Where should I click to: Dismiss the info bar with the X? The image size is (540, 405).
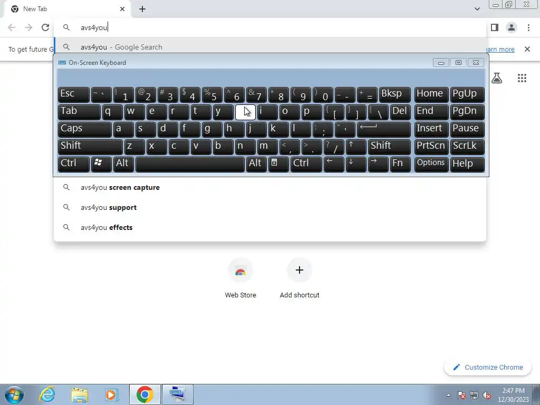(x=527, y=49)
